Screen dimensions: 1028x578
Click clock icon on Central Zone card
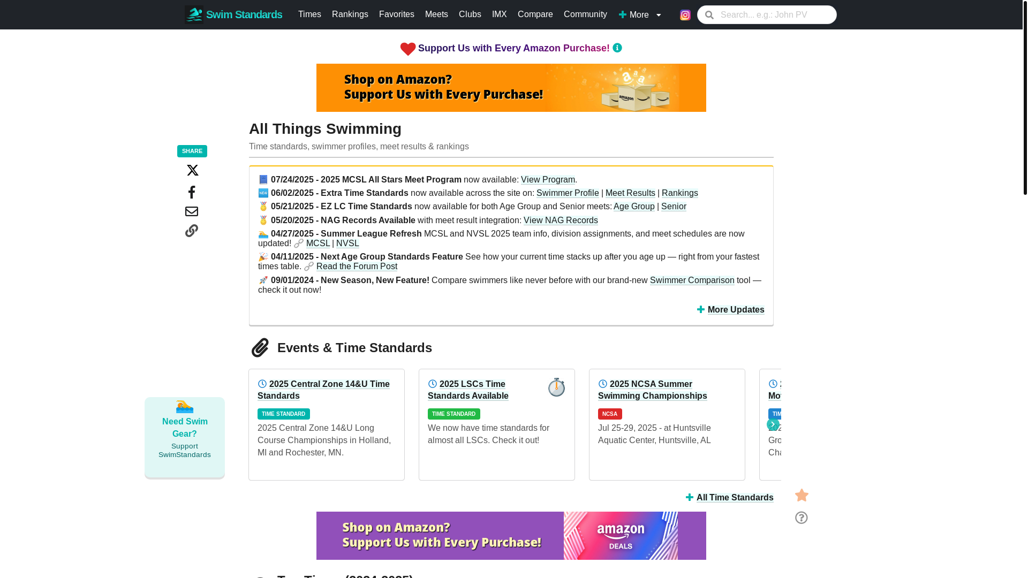(x=262, y=384)
